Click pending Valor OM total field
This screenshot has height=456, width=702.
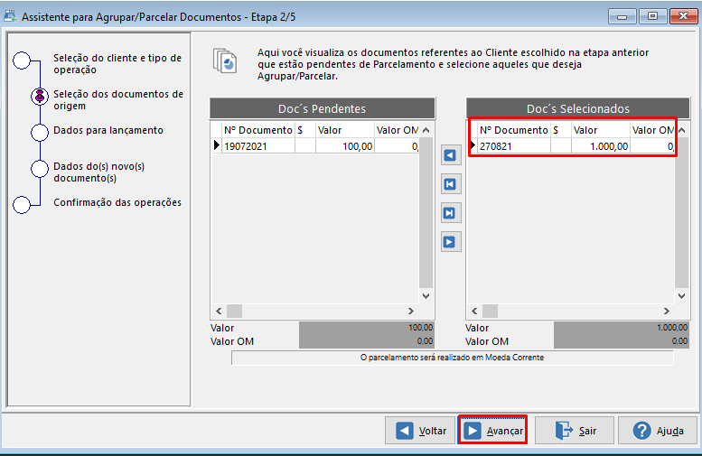[366, 341]
